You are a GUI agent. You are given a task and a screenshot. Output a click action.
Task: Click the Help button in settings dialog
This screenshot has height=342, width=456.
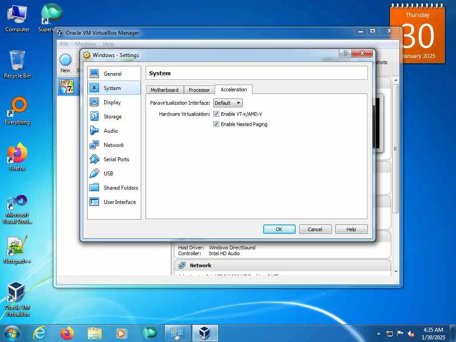tap(351, 229)
